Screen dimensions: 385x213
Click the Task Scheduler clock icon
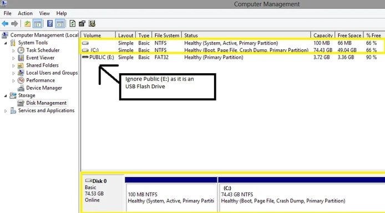[21, 50]
